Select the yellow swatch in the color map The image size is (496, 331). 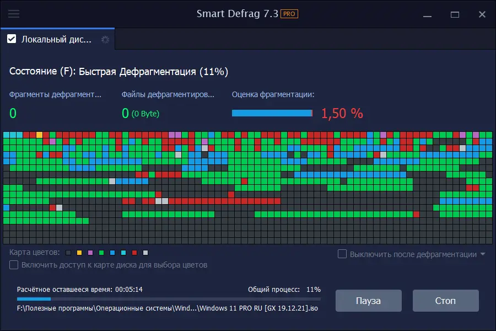pyautogui.click(x=79, y=253)
